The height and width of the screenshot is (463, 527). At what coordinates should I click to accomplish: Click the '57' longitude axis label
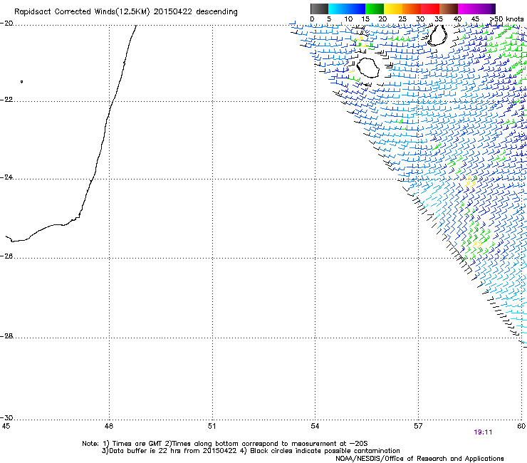pos(418,427)
